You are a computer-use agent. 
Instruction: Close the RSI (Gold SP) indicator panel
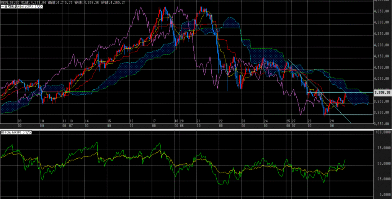tap(31, 132)
